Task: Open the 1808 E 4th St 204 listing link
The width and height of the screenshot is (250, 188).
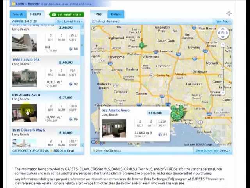Action: pos(26,60)
